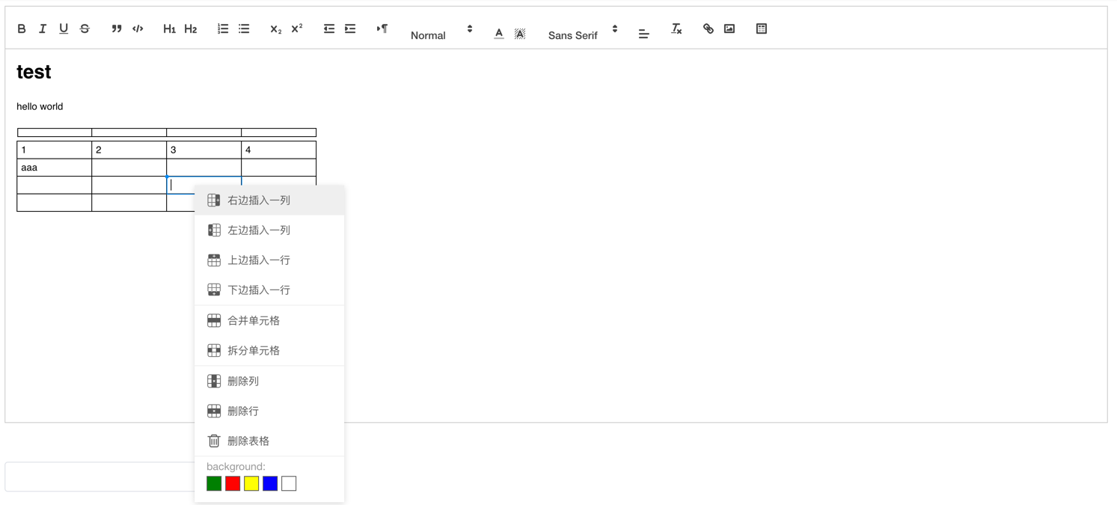Click the table cell containing 2
The width and height of the screenshot is (1117, 505).
(129, 150)
